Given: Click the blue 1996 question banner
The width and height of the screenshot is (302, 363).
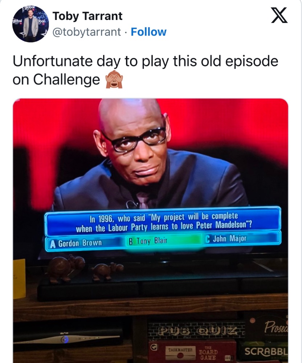Looking at the screenshot, I should [163, 222].
